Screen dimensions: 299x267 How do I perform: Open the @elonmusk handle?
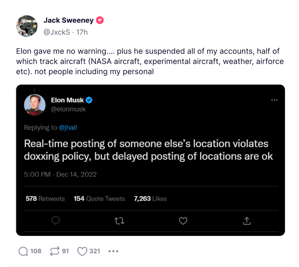(x=68, y=109)
